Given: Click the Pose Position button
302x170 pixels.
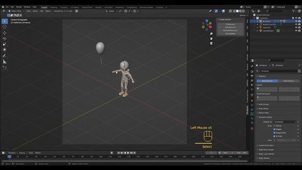Looking at the screenshot, I should click(267, 81).
